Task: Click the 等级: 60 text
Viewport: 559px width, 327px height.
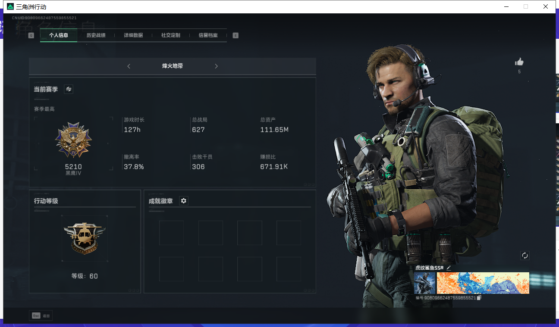Action: [x=85, y=276]
